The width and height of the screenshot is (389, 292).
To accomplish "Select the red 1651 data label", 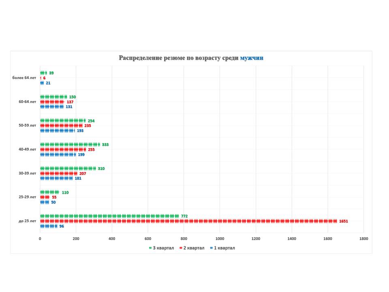I will pyautogui.click(x=343, y=221).
